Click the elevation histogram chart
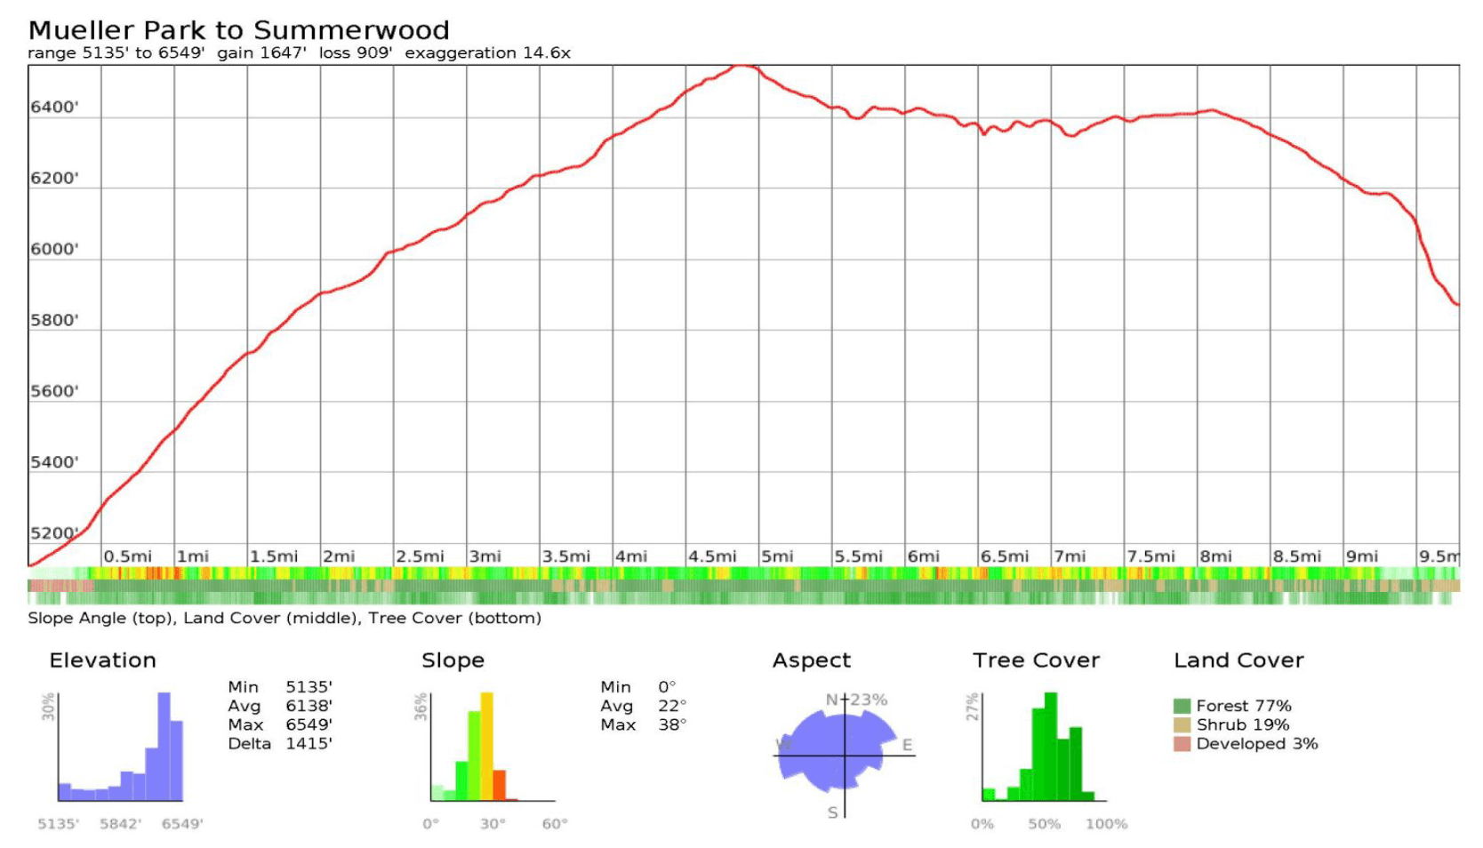Viewport: 1483px width, 848px height. [x=120, y=747]
